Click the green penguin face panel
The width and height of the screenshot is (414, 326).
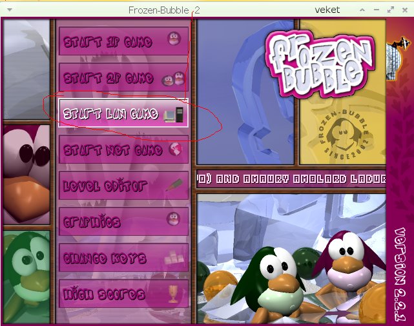pyautogui.click(x=26, y=277)
